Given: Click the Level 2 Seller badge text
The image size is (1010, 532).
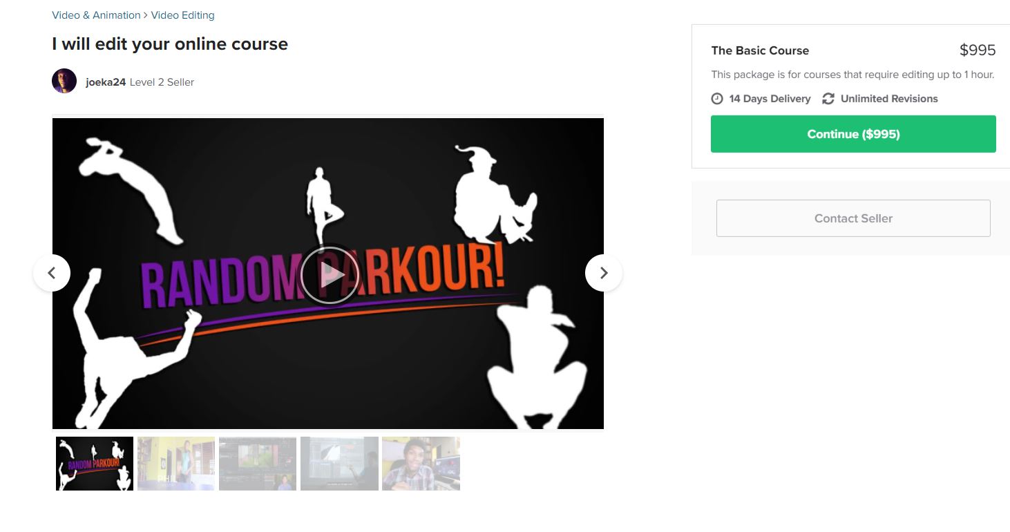Looking at the screenshot, I should 162,82.
